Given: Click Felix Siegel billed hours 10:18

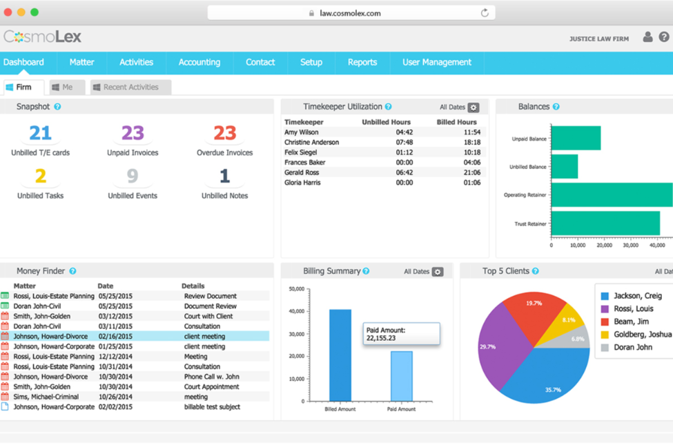Looking at the screenshot, I should pyautogui.click(x=471, y=152).
